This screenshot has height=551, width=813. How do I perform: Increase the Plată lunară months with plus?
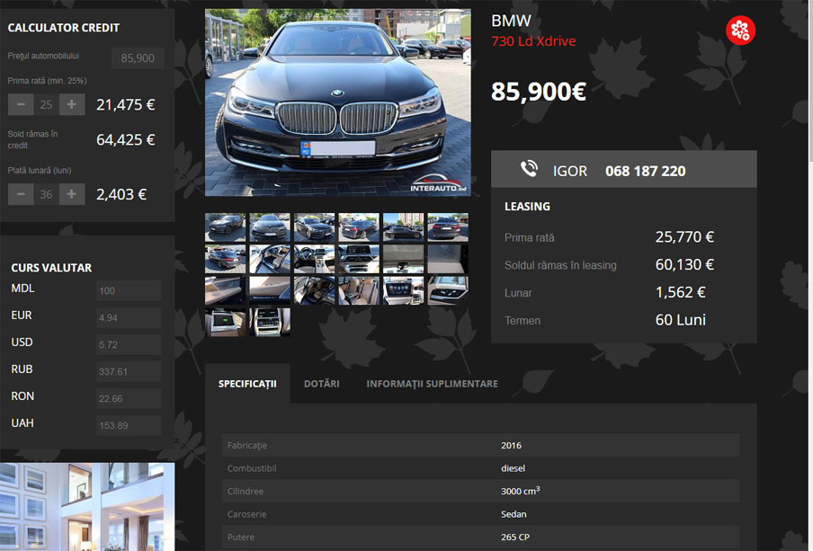72,194
